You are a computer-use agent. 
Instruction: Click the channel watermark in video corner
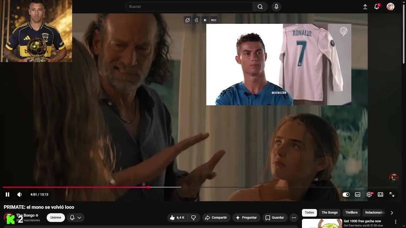[x=394, y=178]
